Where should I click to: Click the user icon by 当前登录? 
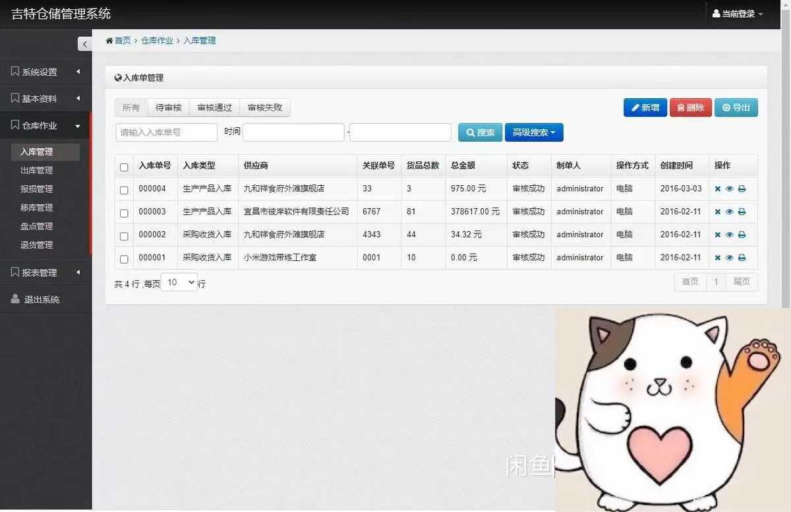[717, 13]
